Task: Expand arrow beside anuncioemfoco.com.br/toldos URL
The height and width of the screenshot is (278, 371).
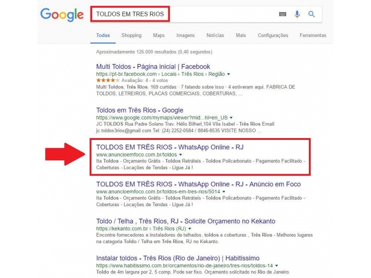Action: [180, 155]
